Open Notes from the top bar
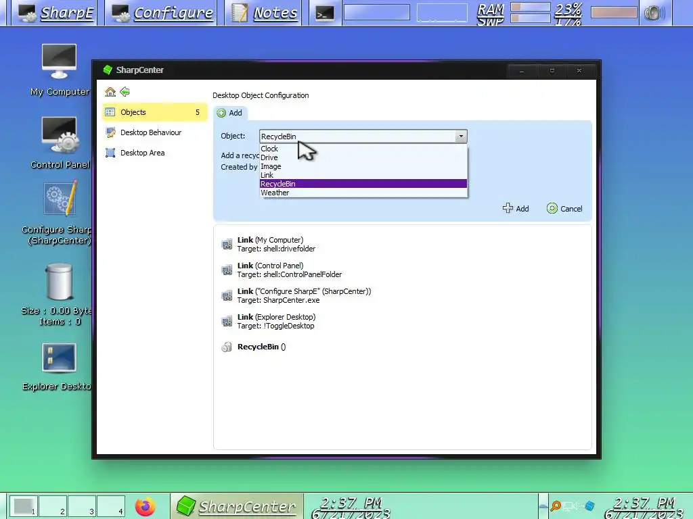The width and height of the screenshot is (693, 519). point(265,13)
